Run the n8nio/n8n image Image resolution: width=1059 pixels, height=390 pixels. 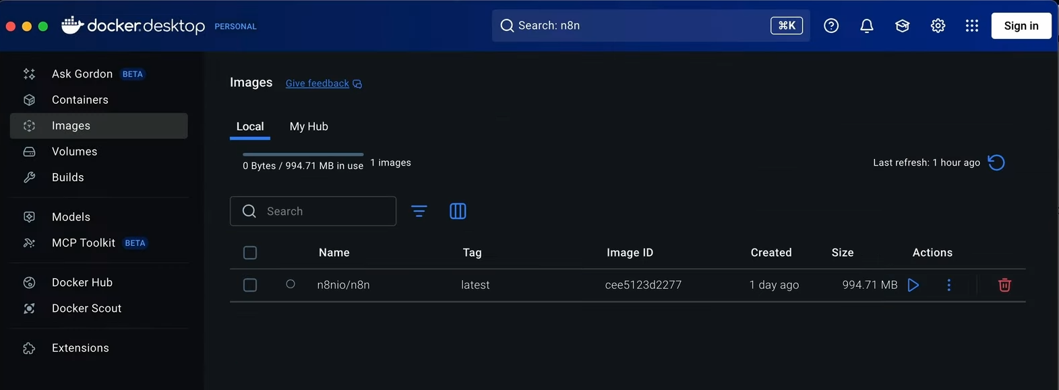[913, 285]
